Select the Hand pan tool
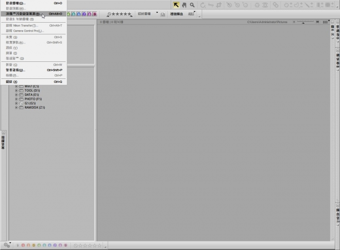This screenshot has height=250, width=340. pyautogui.click(x=184, y=5)
